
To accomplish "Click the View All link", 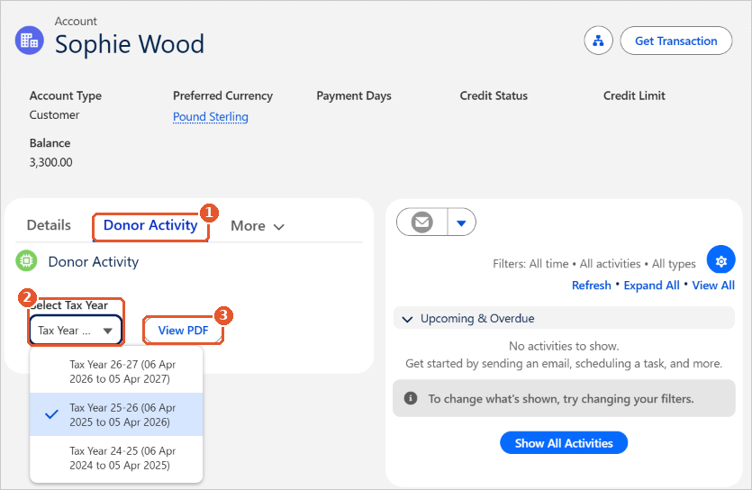I will point(713,286).
